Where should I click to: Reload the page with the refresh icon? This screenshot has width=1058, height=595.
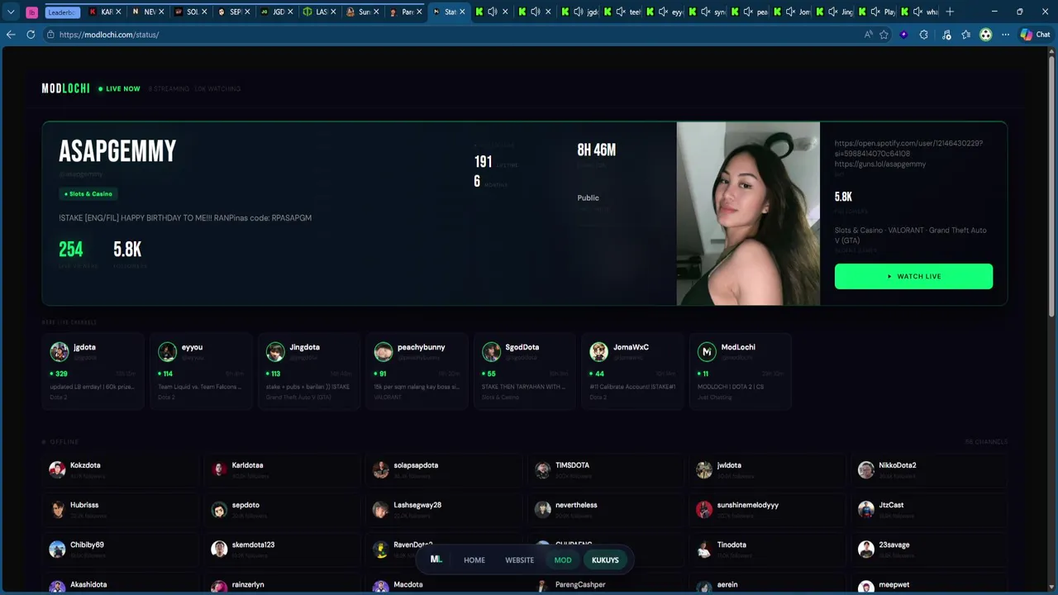click(x=31, y=35)
